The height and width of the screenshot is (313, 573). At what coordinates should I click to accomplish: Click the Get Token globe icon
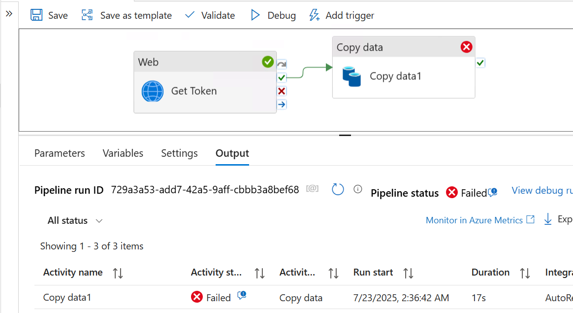[x=153, y=91]
